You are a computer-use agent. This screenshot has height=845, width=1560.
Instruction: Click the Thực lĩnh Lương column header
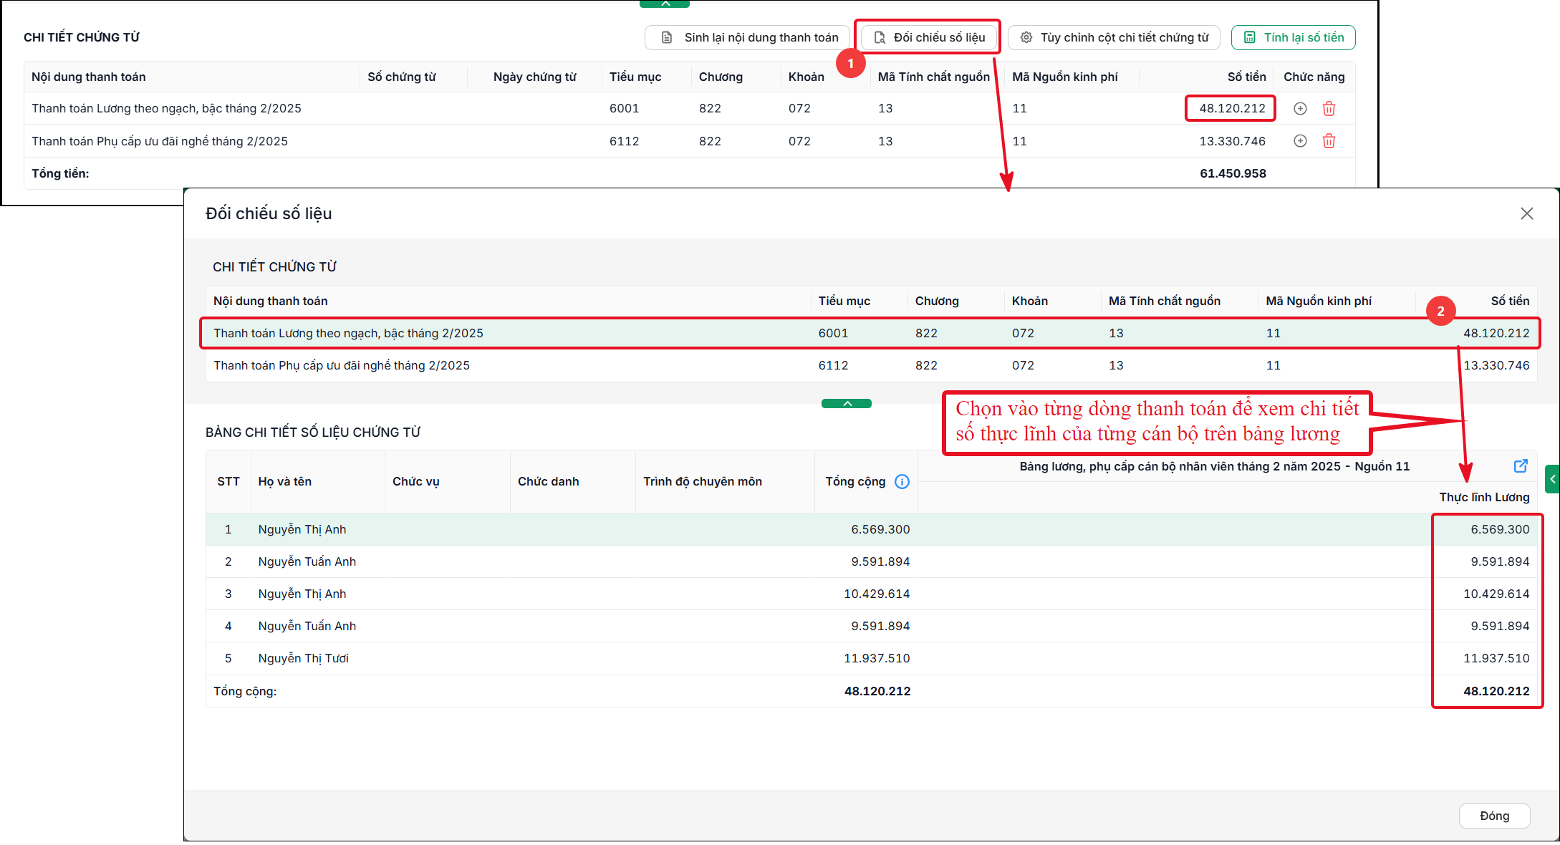pyautogui.click(x=1484, y=497)
